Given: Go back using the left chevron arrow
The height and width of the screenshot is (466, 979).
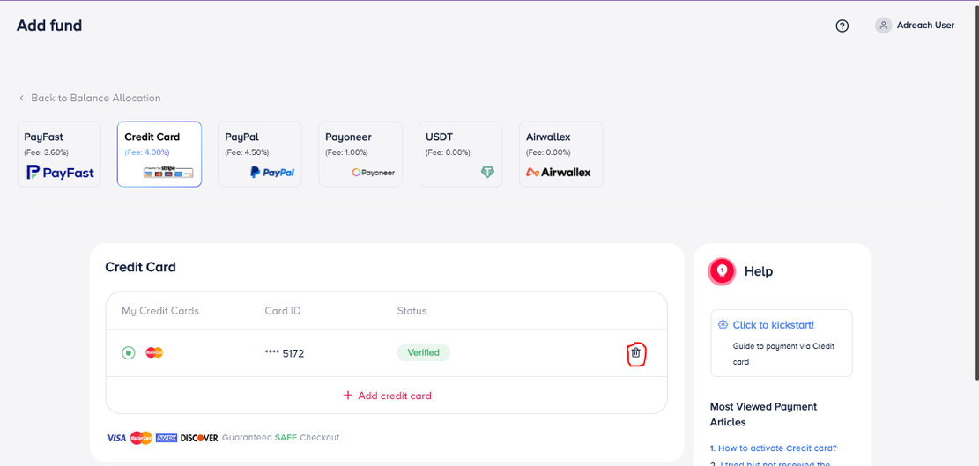Looking at the screenshot, I should tap(22, 98).
